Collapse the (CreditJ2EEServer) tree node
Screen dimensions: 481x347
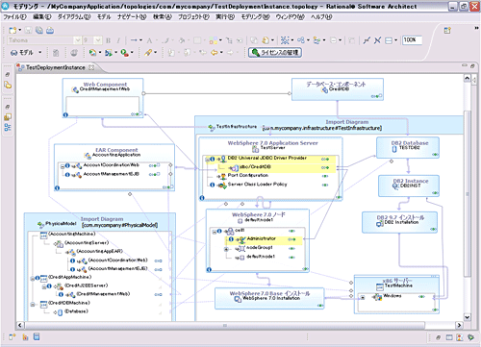44,286
